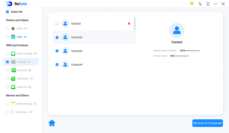The height and width of the screenshot is (133, 229).
Task: Select Contacts (4) label
Action: [24, 62]
